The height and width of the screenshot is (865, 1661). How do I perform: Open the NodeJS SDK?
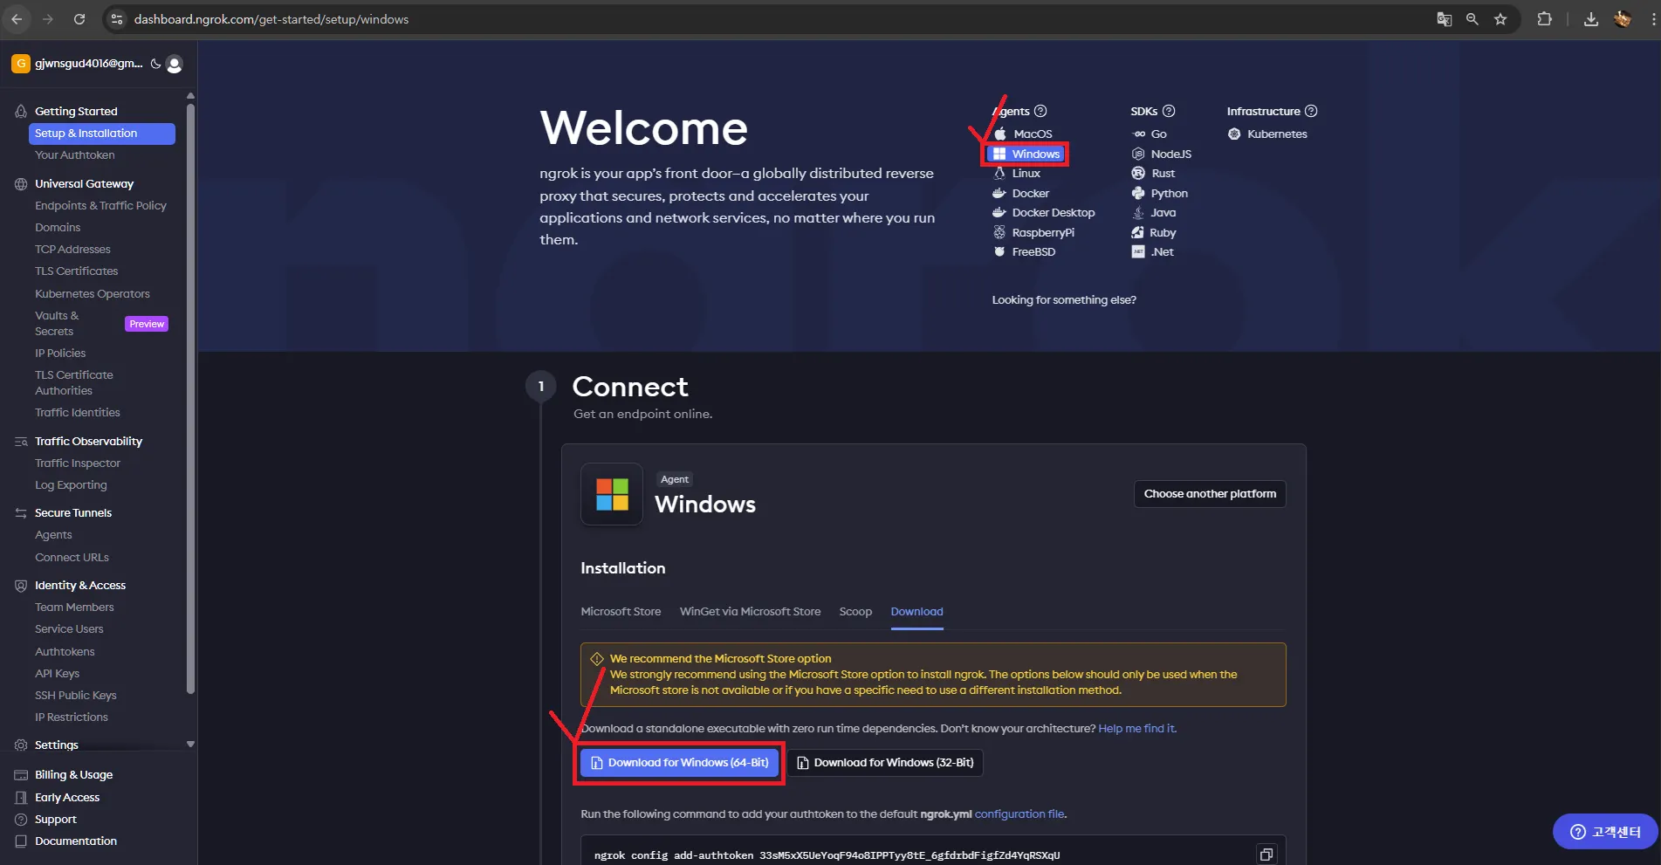coord(1162,154)
